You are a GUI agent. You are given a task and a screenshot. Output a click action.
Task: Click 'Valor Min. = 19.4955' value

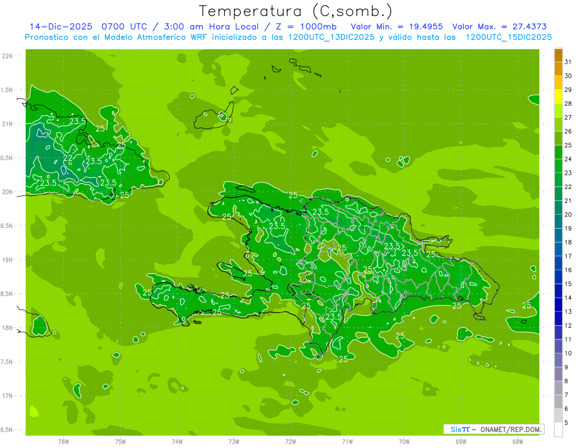[x=397, y=27]
